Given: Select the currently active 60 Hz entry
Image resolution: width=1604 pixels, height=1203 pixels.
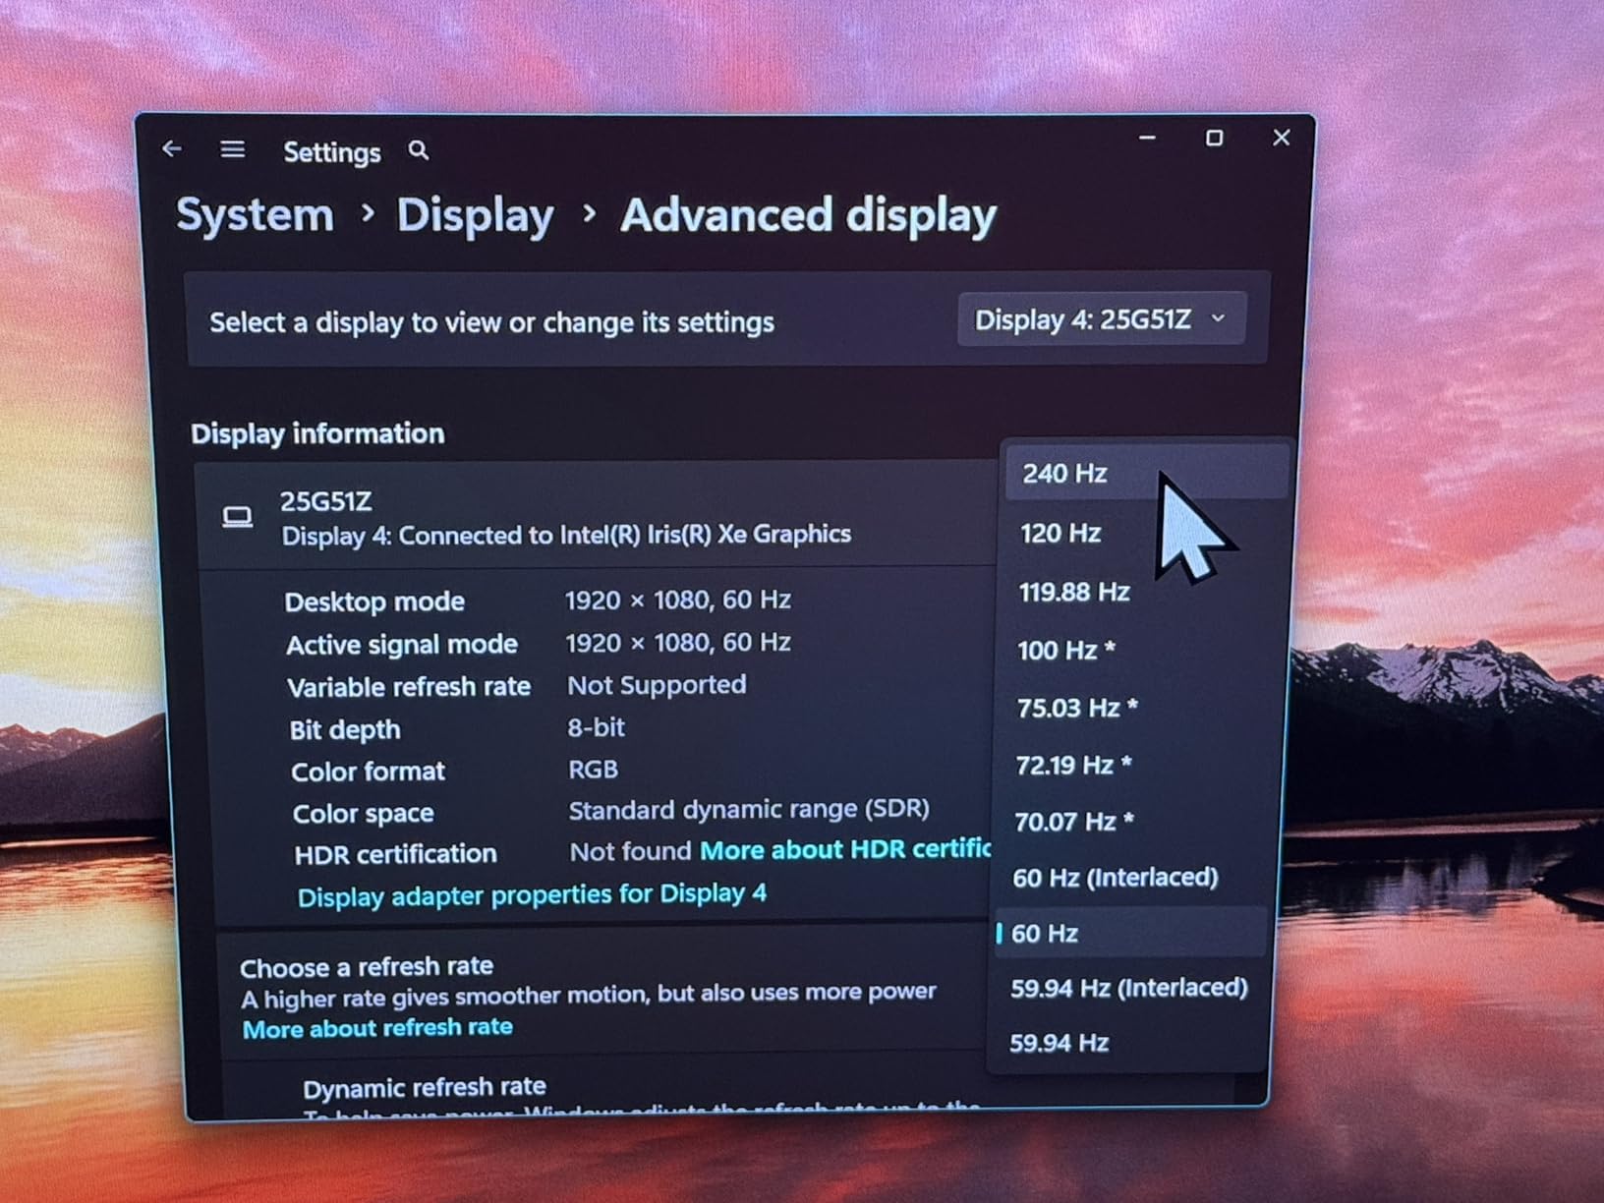Looking at the screenshot, I should click(1128, 933).
